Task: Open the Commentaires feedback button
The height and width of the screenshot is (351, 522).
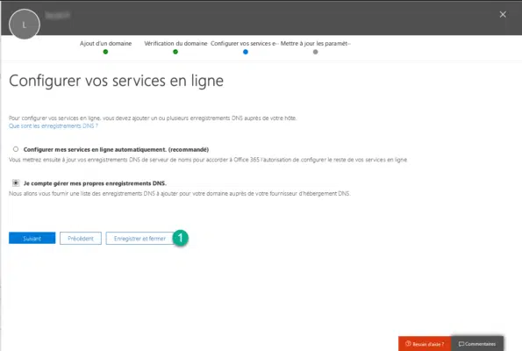Action: (x=477, y=344)
